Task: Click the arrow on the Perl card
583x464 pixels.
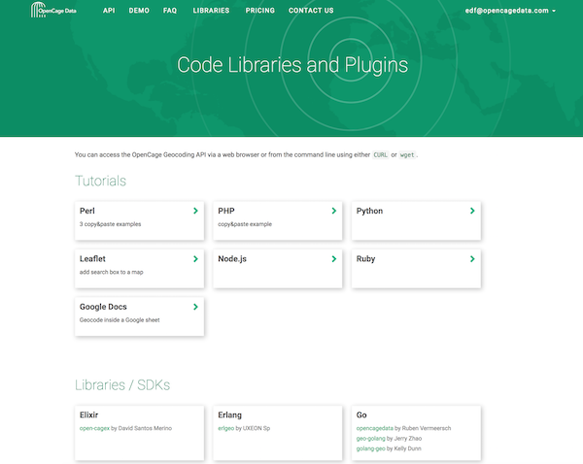Action: [195, 211]
